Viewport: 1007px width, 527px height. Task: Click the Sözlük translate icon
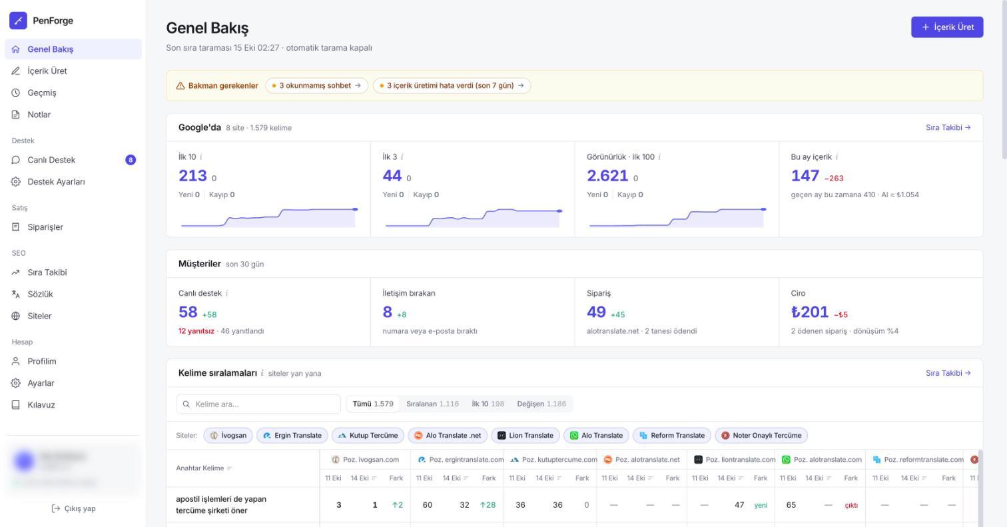point(16,294)
